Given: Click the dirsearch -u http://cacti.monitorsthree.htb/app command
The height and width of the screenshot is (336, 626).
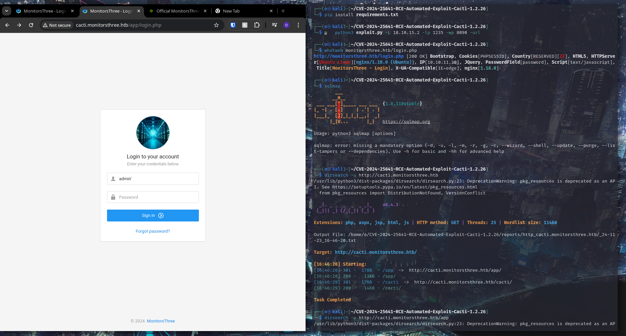Looking at the screenshot, I should click(387, 318).
